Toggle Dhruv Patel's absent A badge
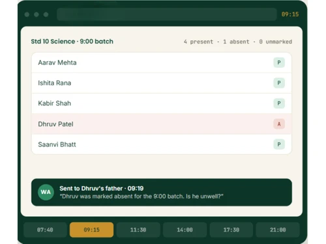326x244 pixels. (279, 124)
